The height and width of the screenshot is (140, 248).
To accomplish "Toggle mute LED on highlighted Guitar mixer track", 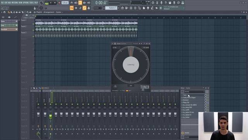I will (x=50, y=104).
